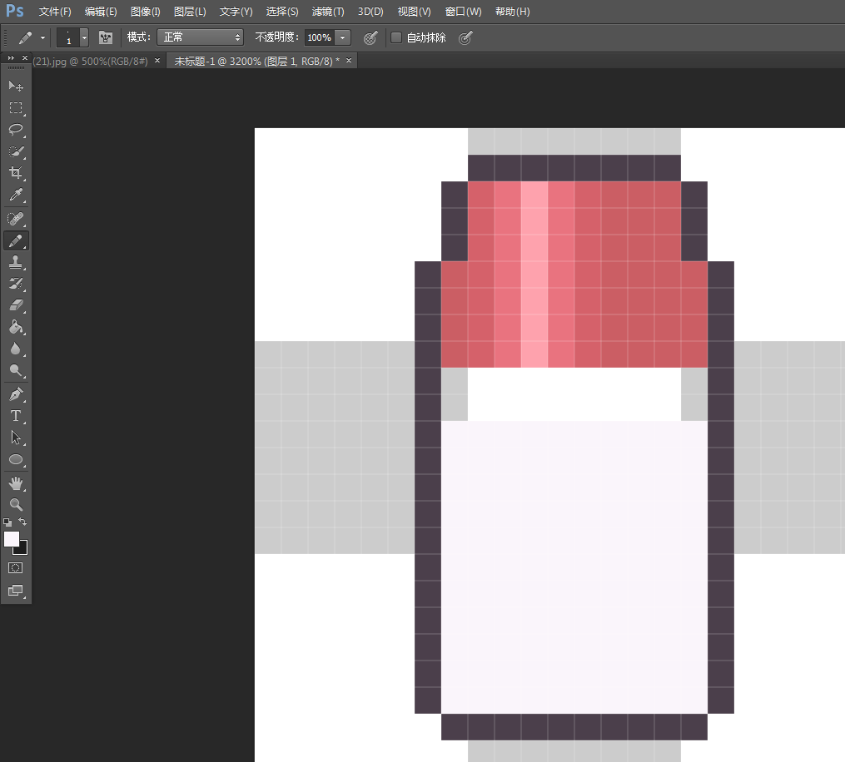This screenshot has height=762, width=845.
Task: Toggle pressure for size button
Action: (465, 37)
